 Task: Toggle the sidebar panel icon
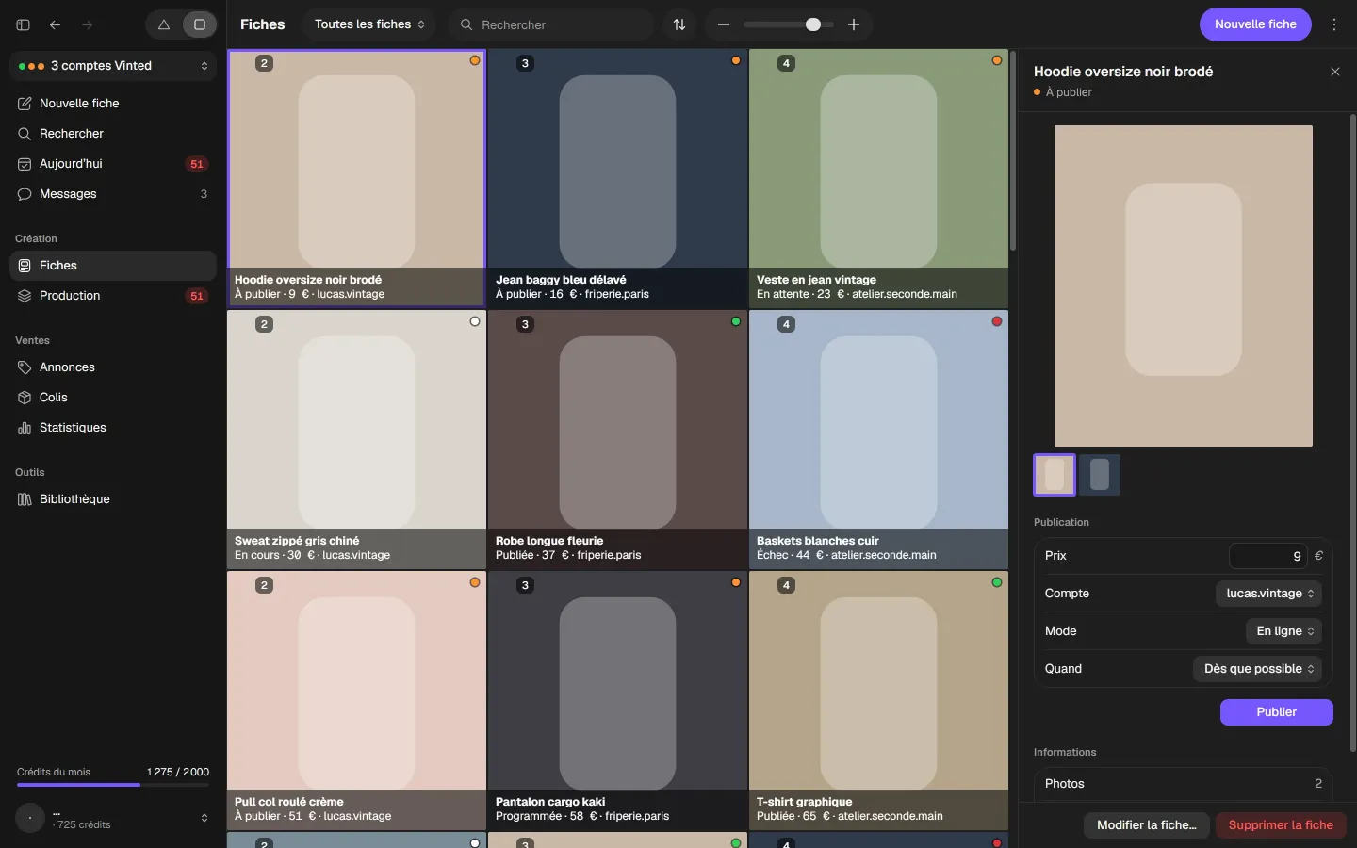[24, 24]
